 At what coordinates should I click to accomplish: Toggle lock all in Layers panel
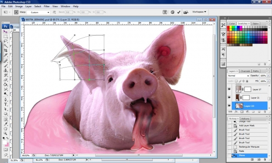(x=247, y=81)
